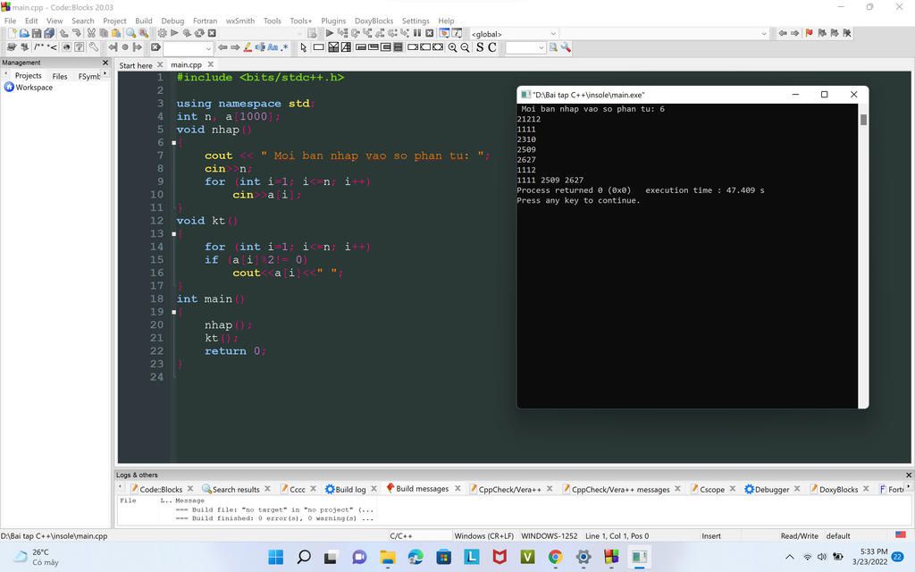Screen dimensions: 915x572
Task: Switch to the Files tab in Management
Action: [60, 76]
